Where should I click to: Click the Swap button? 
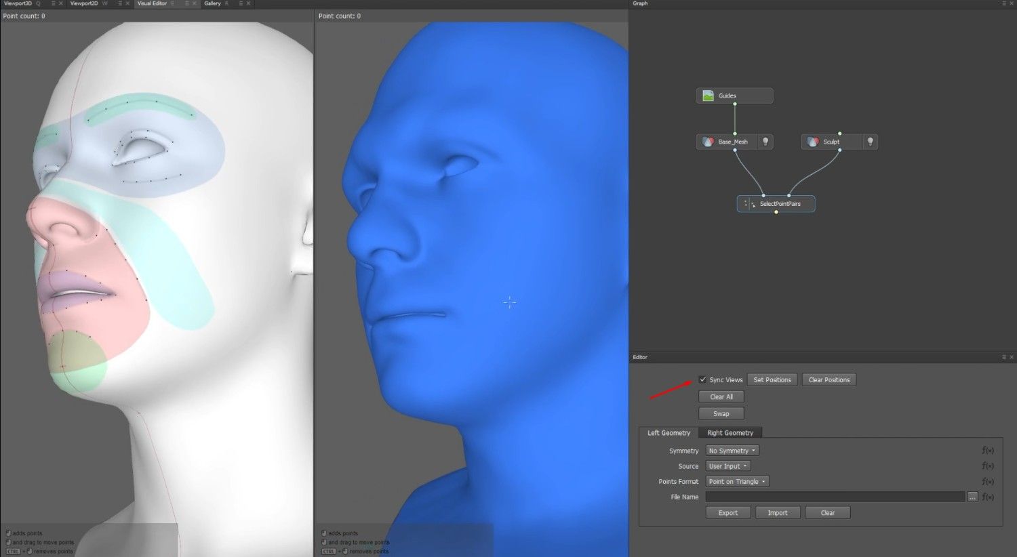click(x=721, y=414)
